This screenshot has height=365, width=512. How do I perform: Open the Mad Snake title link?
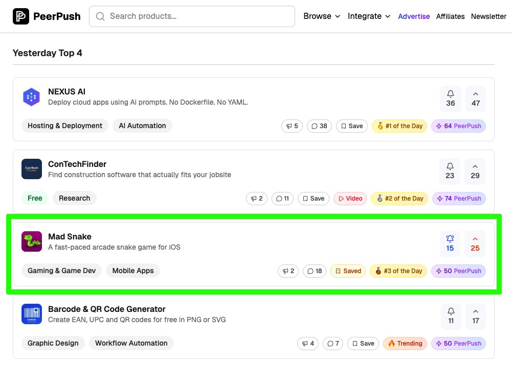[x=70, y=236]
